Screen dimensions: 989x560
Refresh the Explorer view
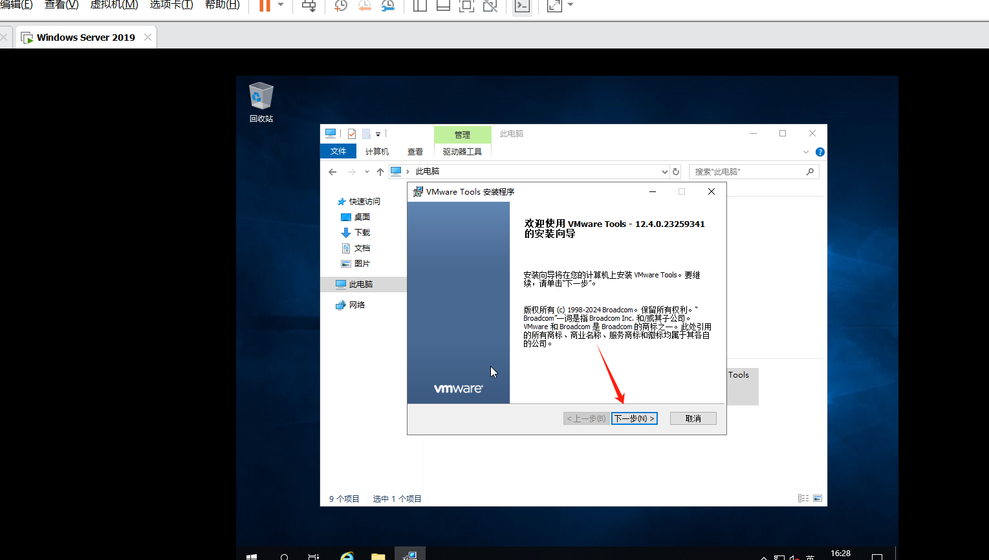pyautogui.click(x=676, y=172)
